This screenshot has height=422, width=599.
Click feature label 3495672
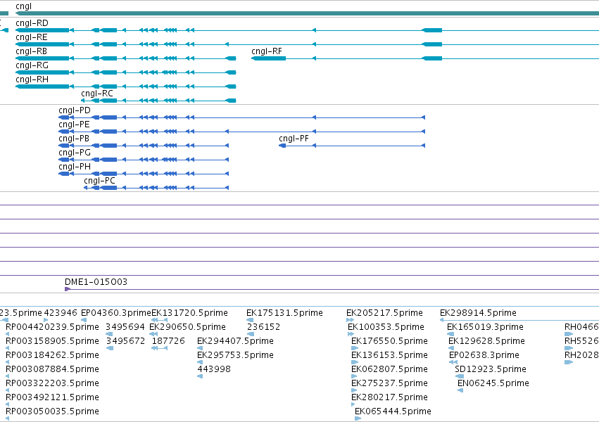coord(125,342)
